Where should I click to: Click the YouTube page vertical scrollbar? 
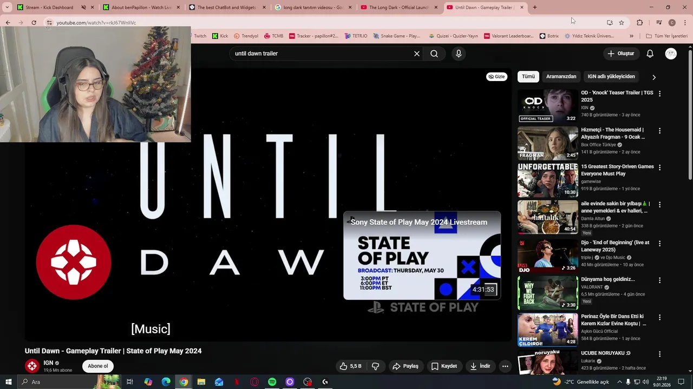coord(690,113)
